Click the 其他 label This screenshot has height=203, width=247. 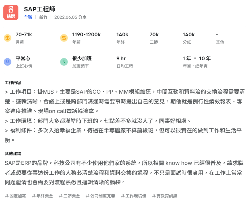click(220, 42)
